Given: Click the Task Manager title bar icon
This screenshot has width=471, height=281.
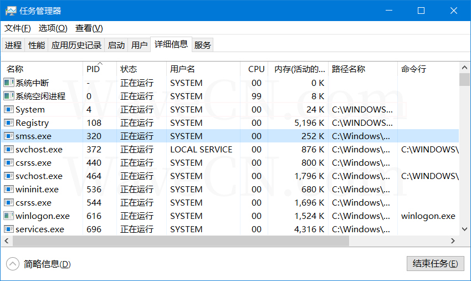Looking at the screenshot, I should coord(11,11).
